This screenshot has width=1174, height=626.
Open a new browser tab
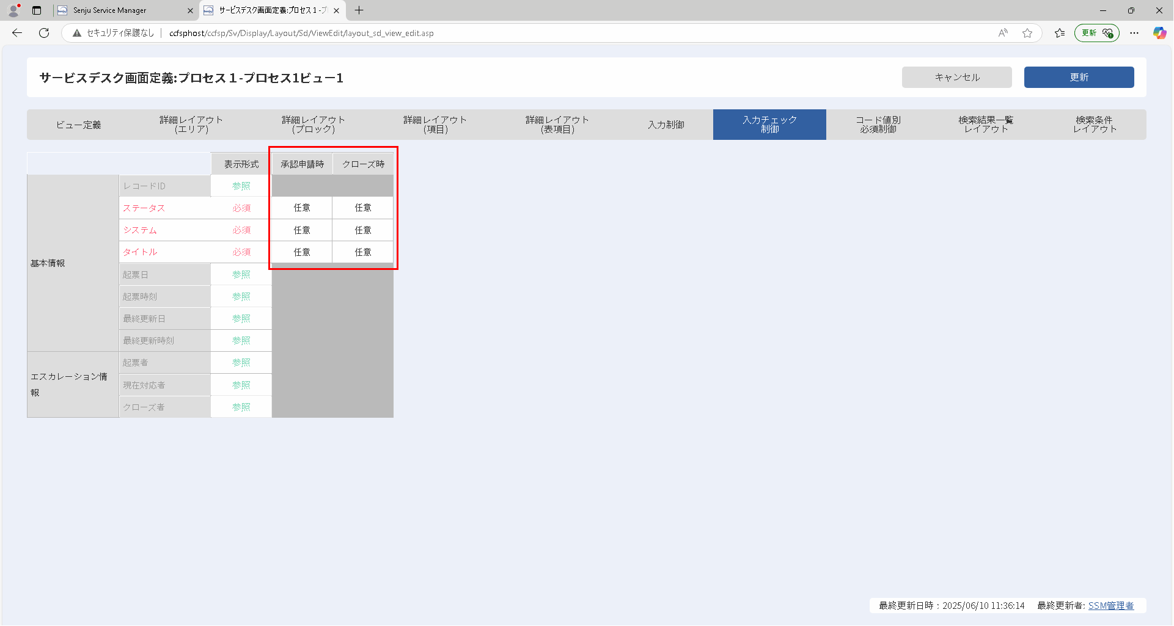359,10
